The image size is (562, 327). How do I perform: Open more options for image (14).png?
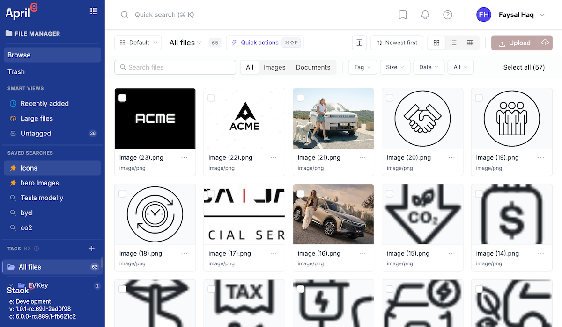coord(541,253)
